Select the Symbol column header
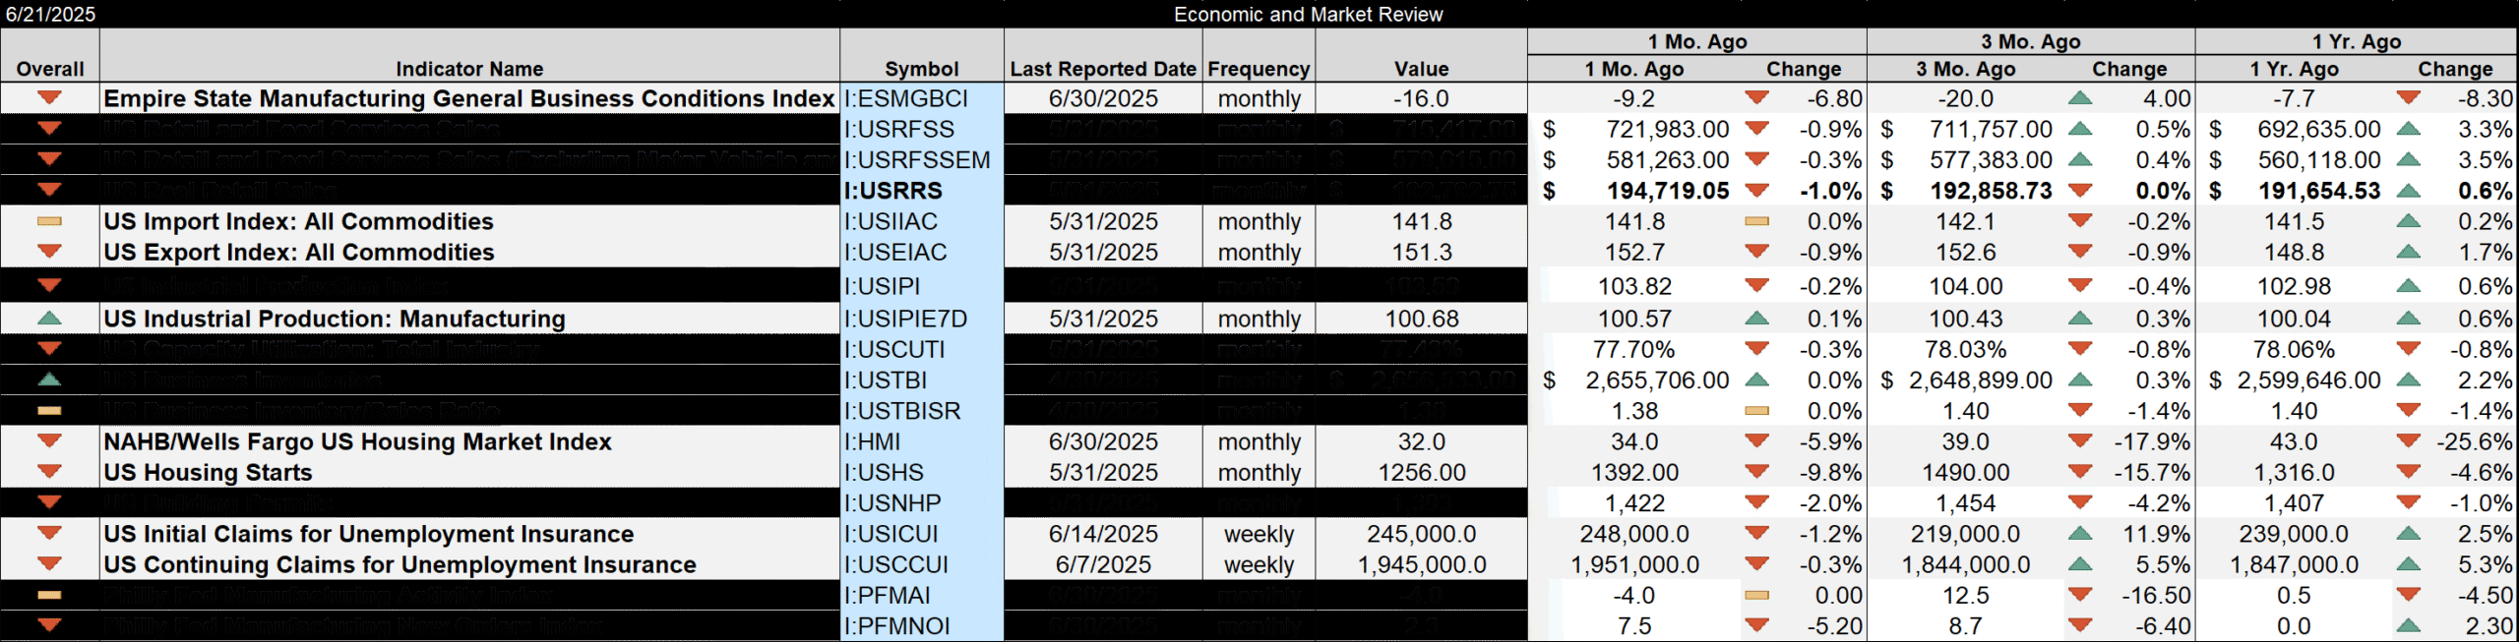 pyautogui.click(x=921, y=69)
